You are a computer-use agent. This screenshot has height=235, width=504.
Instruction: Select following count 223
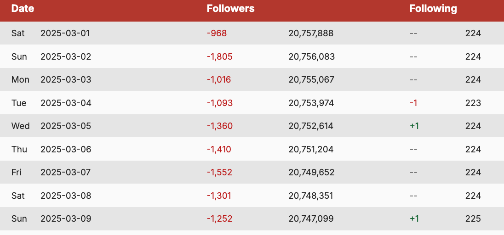(473, 103)
